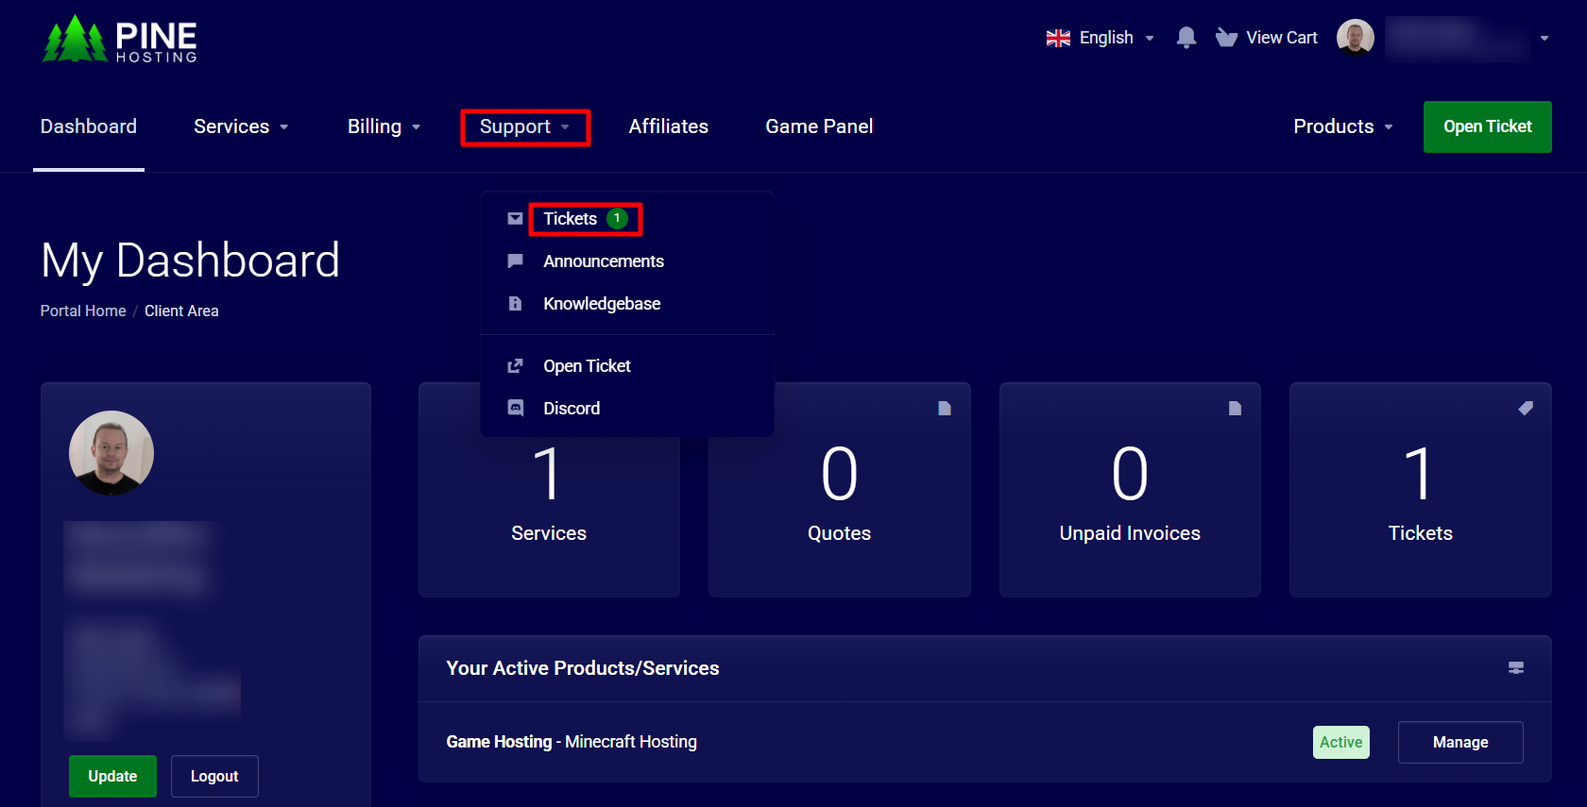Screen dimensions: 1587x807
Task: Click the document icon on Quotes card
Action: pos(944,408)
